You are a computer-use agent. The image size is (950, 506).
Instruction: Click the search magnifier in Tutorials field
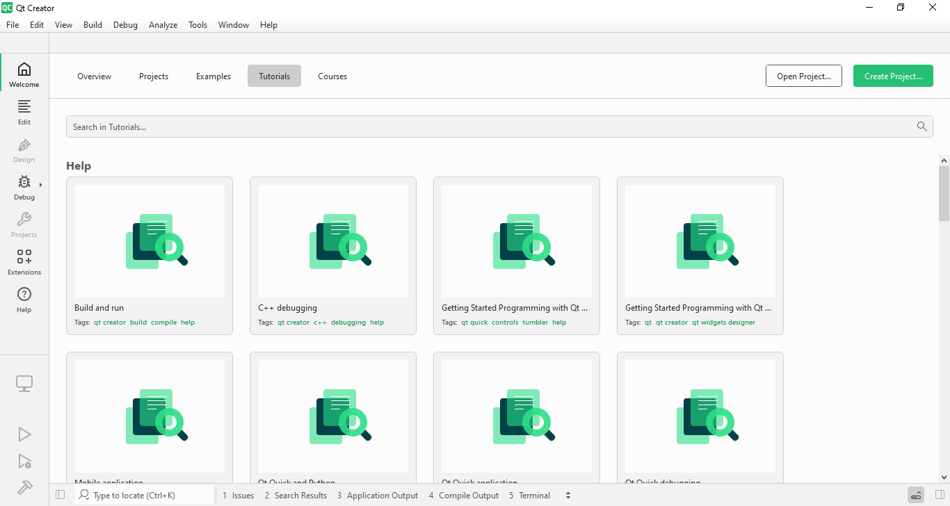tap(921, 126)
